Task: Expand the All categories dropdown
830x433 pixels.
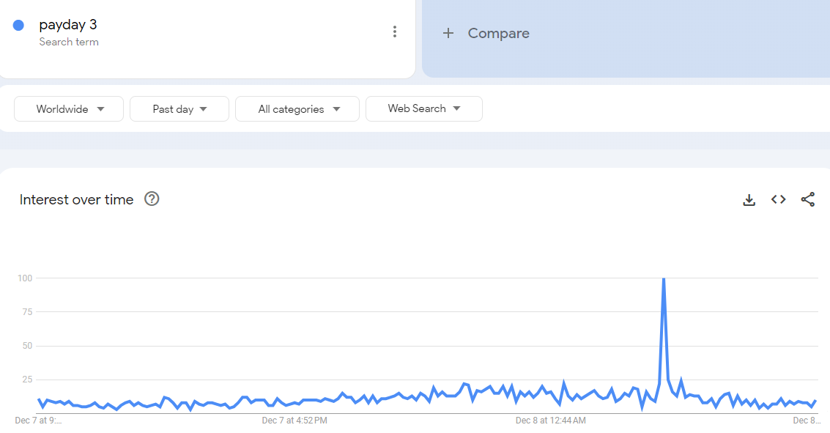Action: tap(297, 109)
